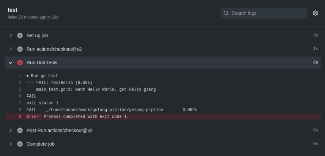Screen dimensions: 325x156
Task: Click the success checkmark beside Post Run actions/checkout@v2
Action: [20, 131]
